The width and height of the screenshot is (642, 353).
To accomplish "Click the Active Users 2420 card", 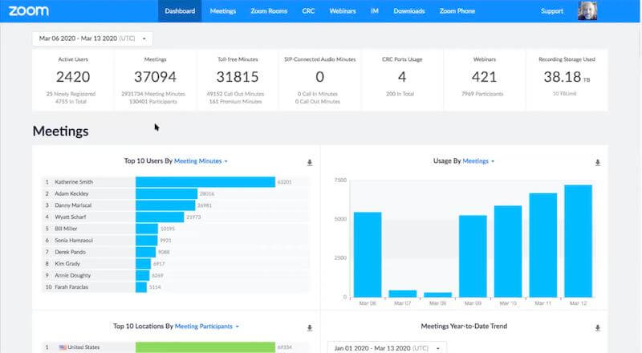I will (73, 80).
